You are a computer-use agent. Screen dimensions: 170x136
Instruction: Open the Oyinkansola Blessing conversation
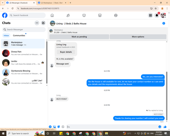[x=23, y=72]
